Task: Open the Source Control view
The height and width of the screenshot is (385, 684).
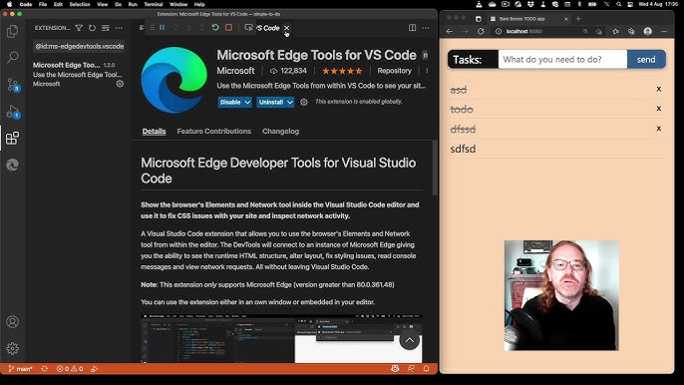Action: tap(13, 85)
